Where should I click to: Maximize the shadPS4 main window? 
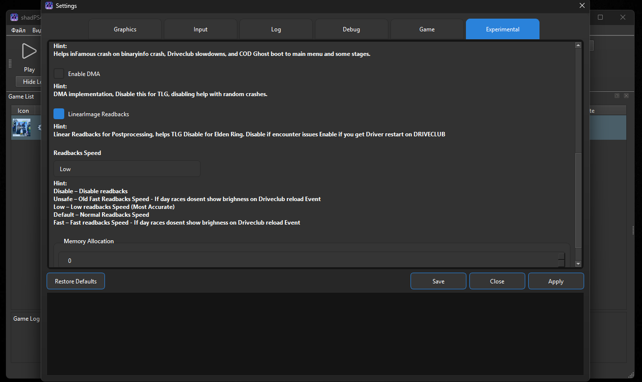coord(600,17)
